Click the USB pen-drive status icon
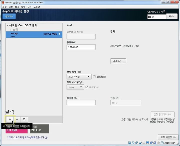Image resolution: width=180 pixels, height=146 pixels. [140, 143]
